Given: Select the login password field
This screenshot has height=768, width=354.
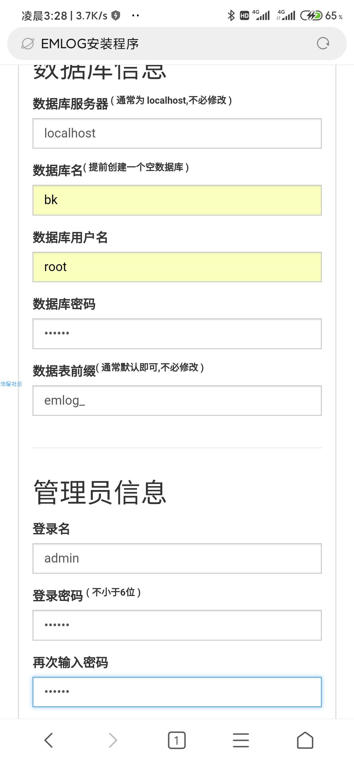Looking at the screenshot, I should tap(177, 625).
